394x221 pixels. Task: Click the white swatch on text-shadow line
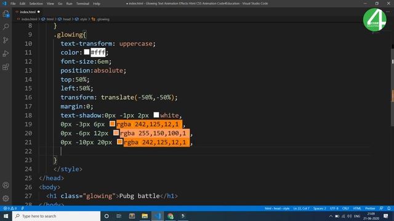(x=156, y=115)
